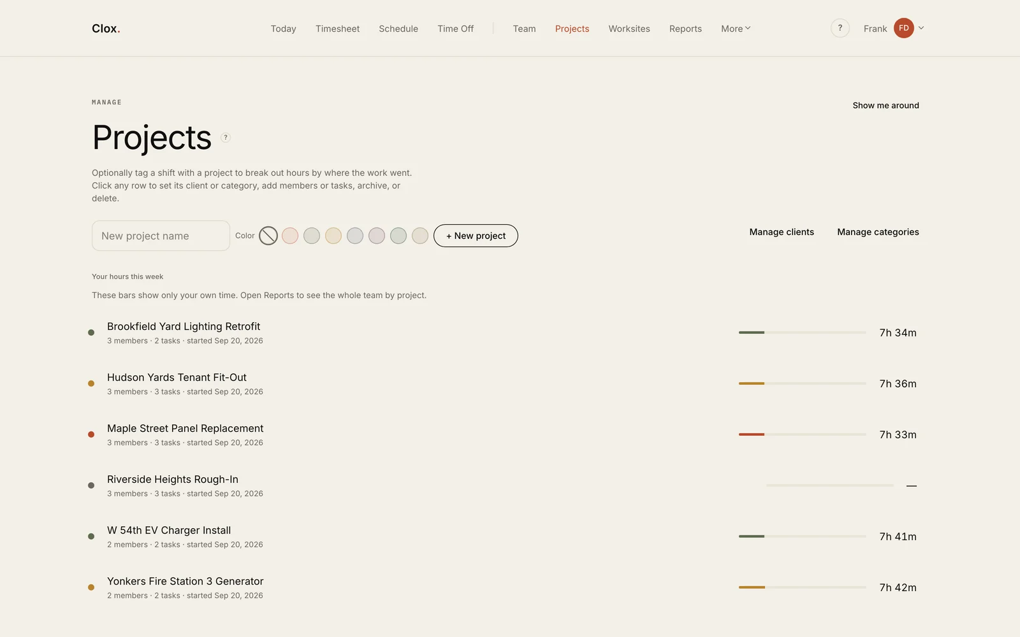1020x637 pixels.
Task: Click the + New project button
Action: 476,236
